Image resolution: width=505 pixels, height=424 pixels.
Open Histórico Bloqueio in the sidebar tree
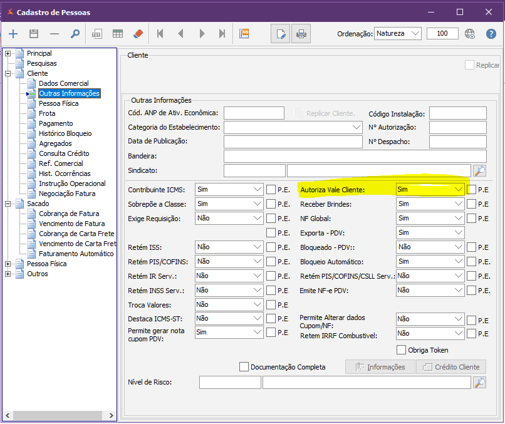65,133
